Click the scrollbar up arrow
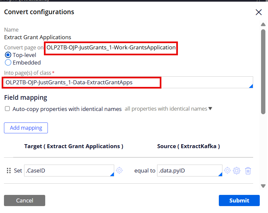This screenshot has height=213, width=268. (x=263, y=25)
